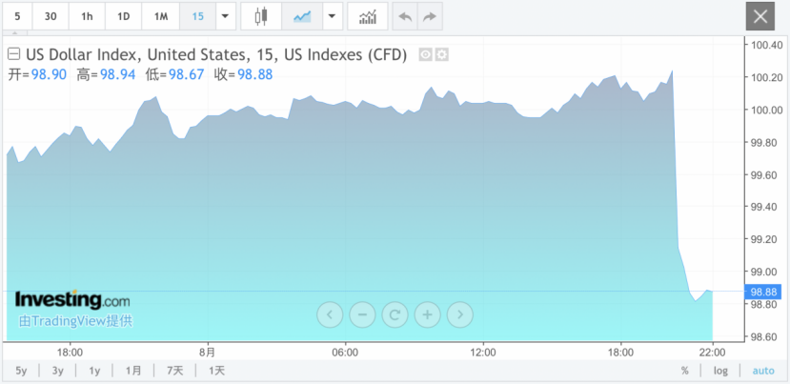The image size is (790, 384).
Task: Zoom out using the minus button
Action: coord(362,313)
